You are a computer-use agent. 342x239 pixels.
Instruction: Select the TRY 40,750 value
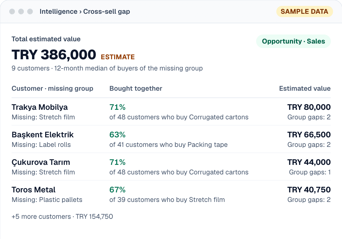click(x=309, y=190)
